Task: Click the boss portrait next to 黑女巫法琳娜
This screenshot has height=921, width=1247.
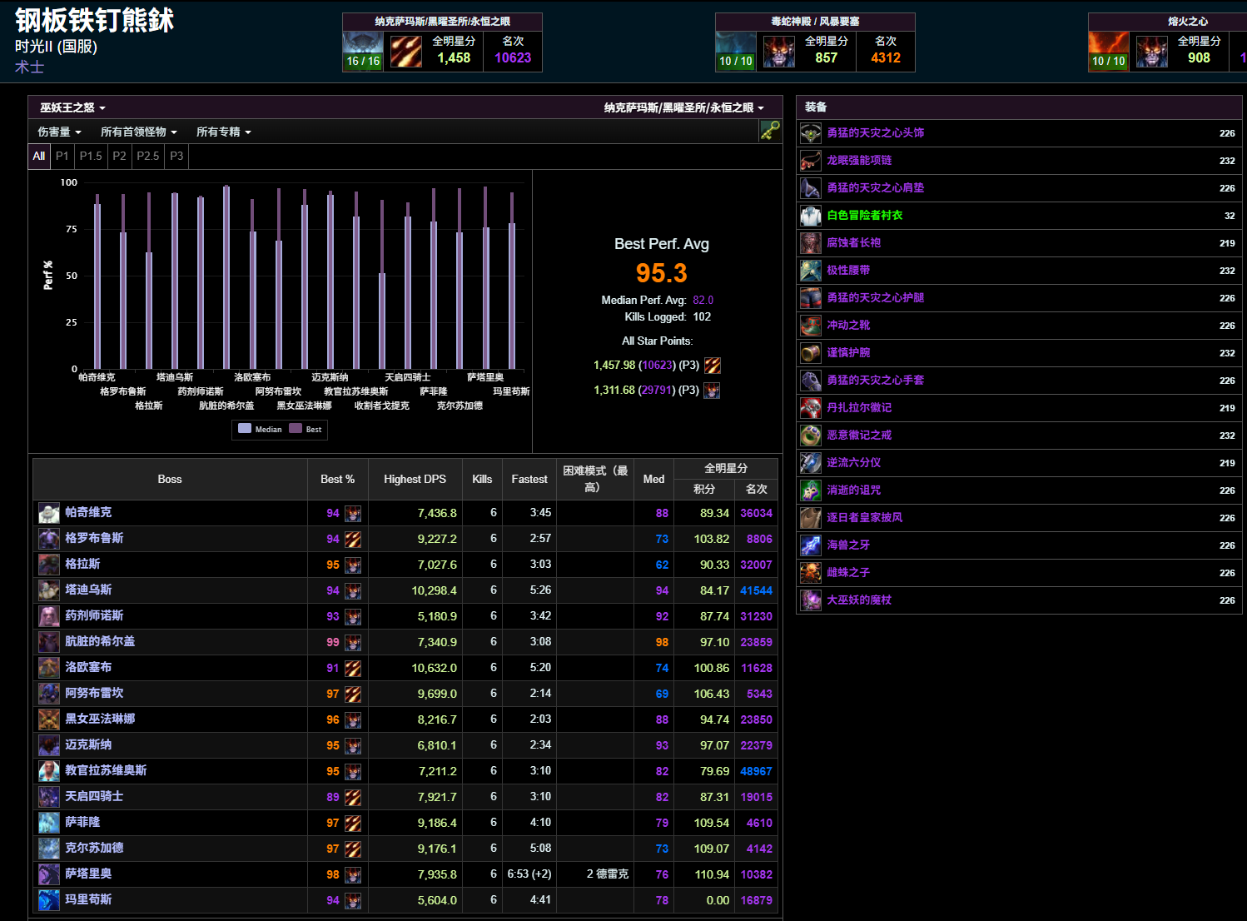Action: click(49, 719)
